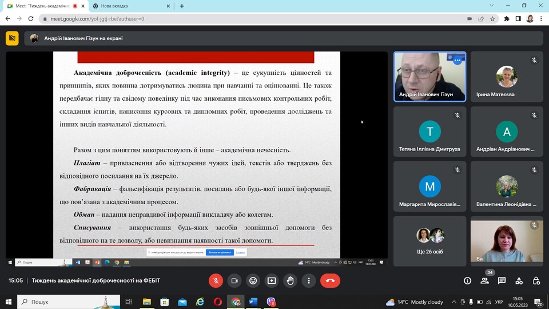
Task: Expand the 'Ще 26 осіб' participants tile
Action: click(429, 240)
